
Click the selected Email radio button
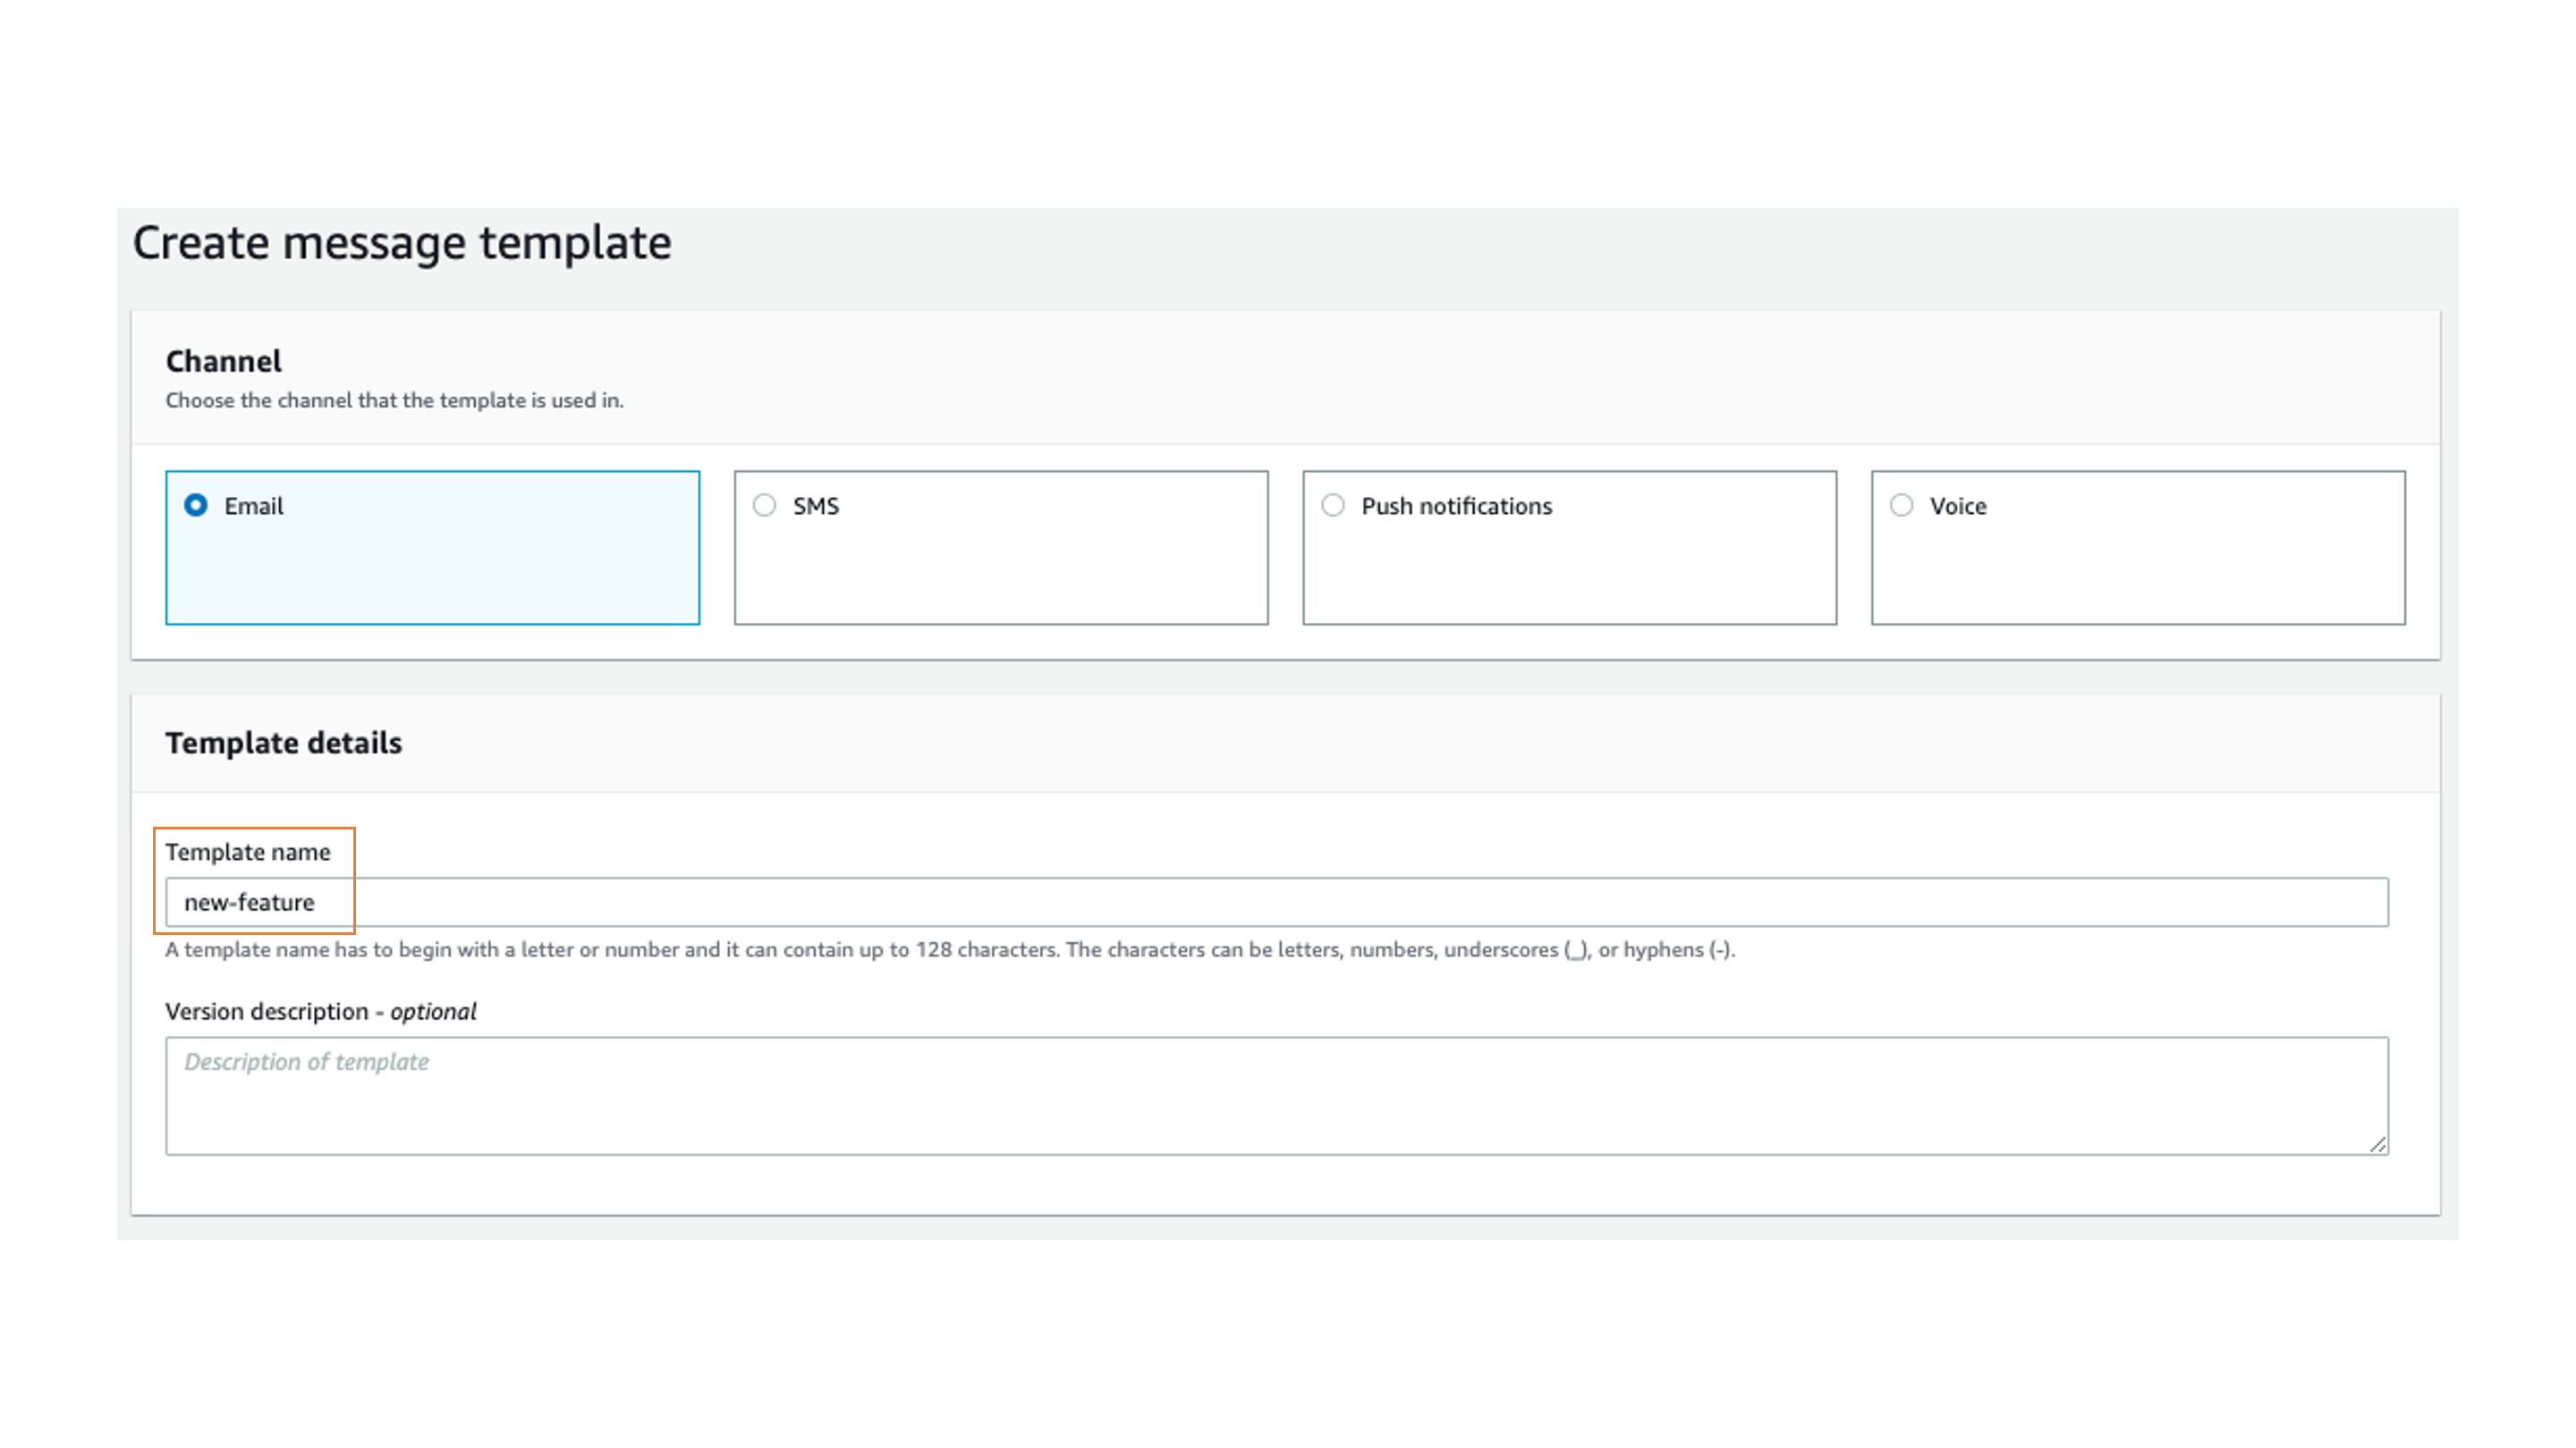196,506
